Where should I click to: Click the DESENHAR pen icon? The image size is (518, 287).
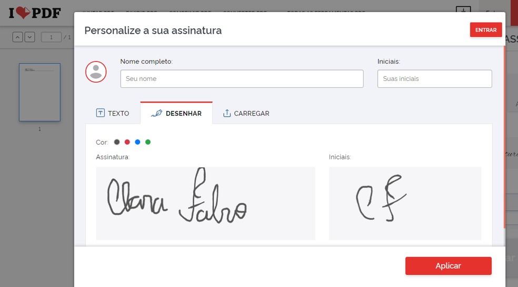(x=156, y=113)
